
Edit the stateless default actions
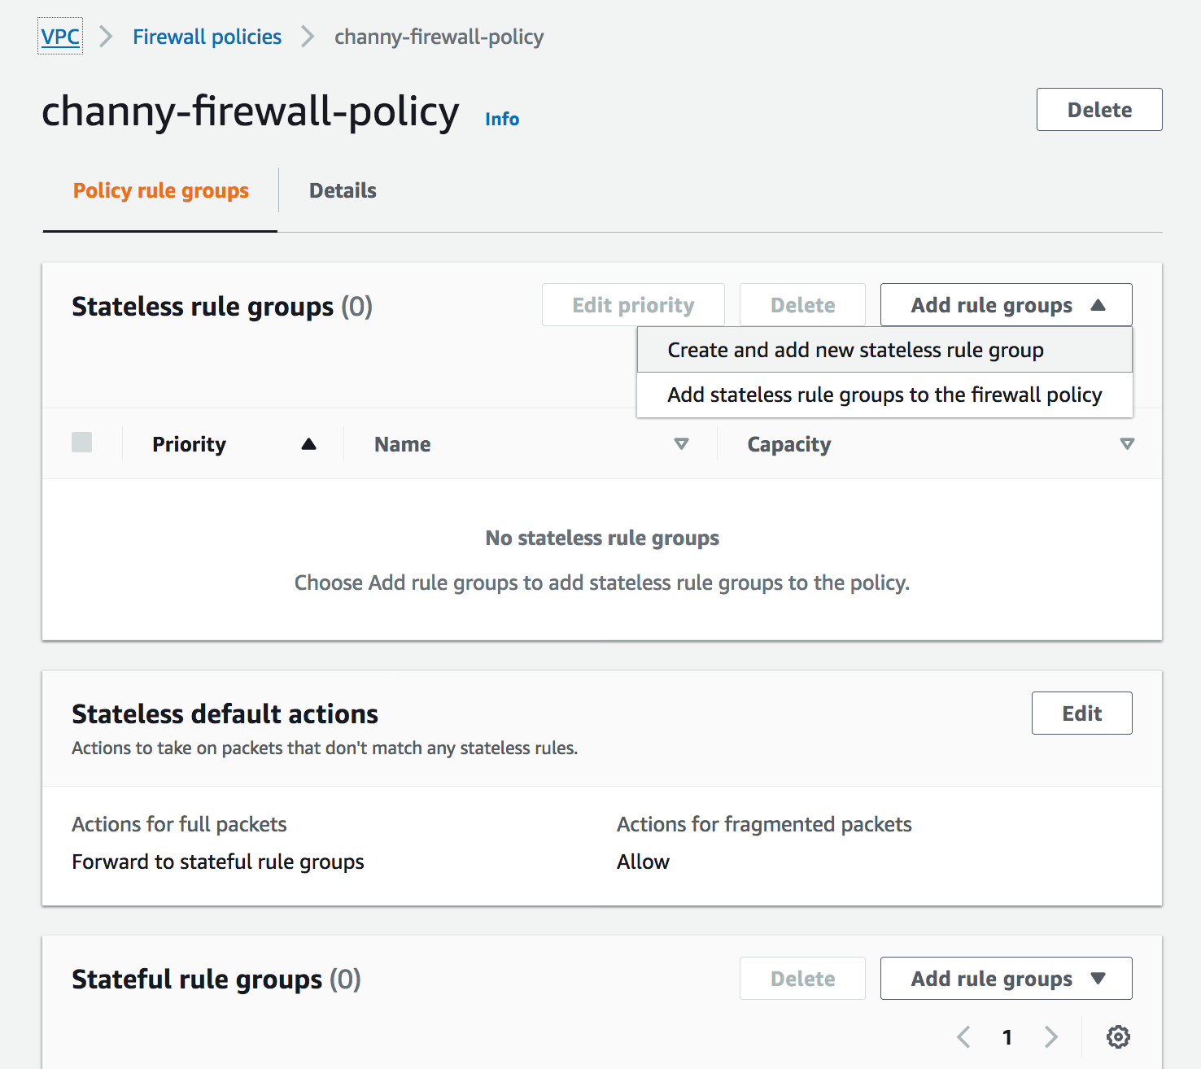pos(1081,713)
